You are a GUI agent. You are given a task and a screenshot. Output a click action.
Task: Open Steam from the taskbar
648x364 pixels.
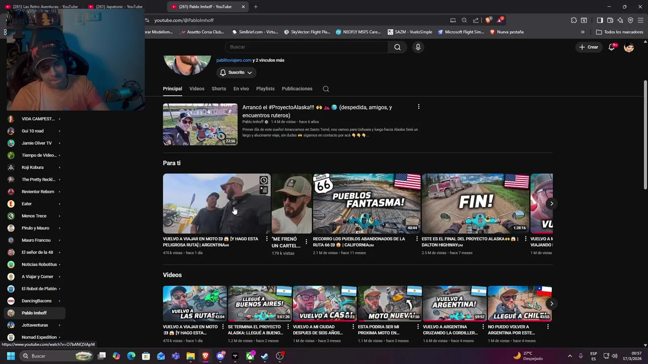265,356
